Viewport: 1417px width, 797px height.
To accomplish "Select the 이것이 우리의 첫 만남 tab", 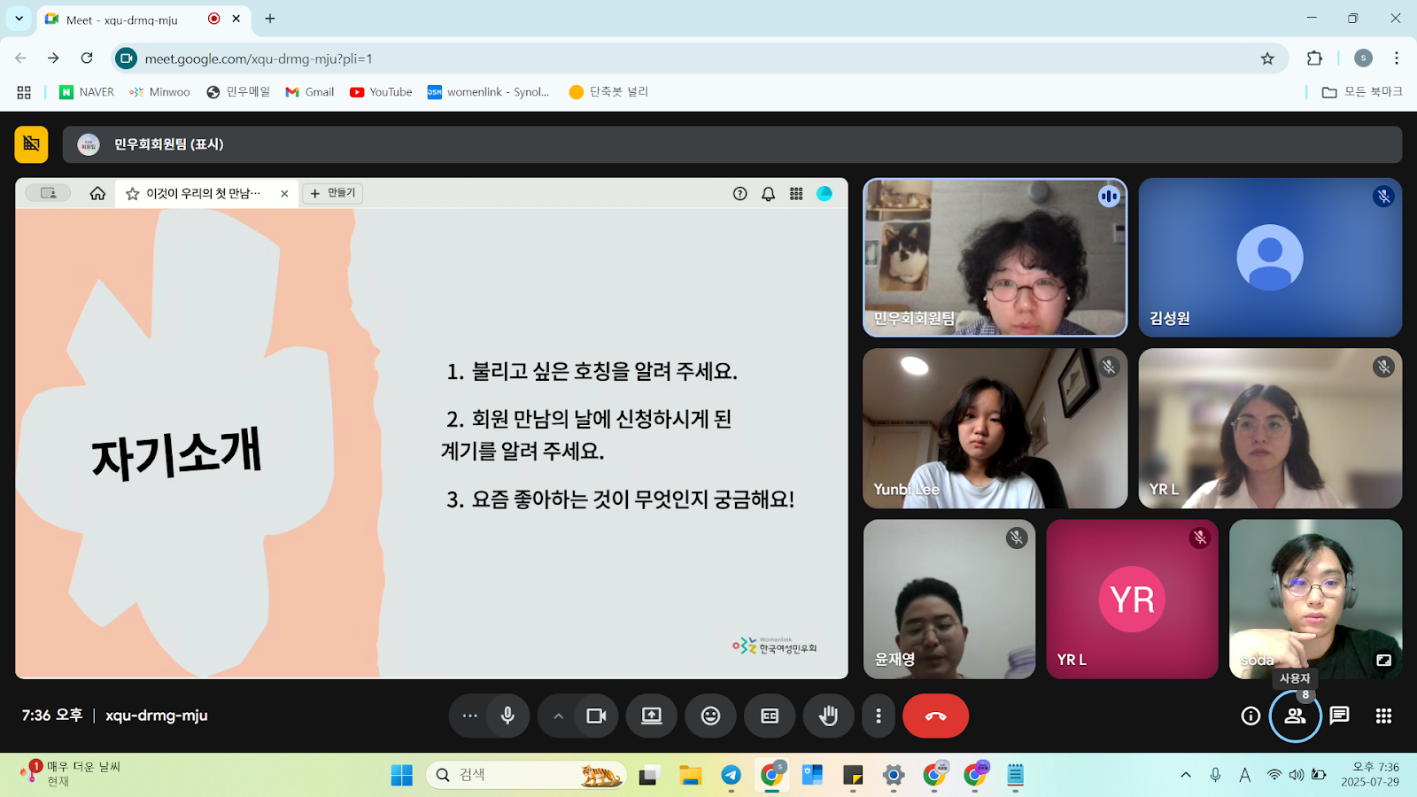I will point(204,193).
